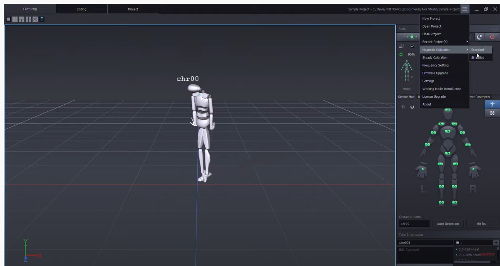Select the single viewport layout icon

click(8, 19)
